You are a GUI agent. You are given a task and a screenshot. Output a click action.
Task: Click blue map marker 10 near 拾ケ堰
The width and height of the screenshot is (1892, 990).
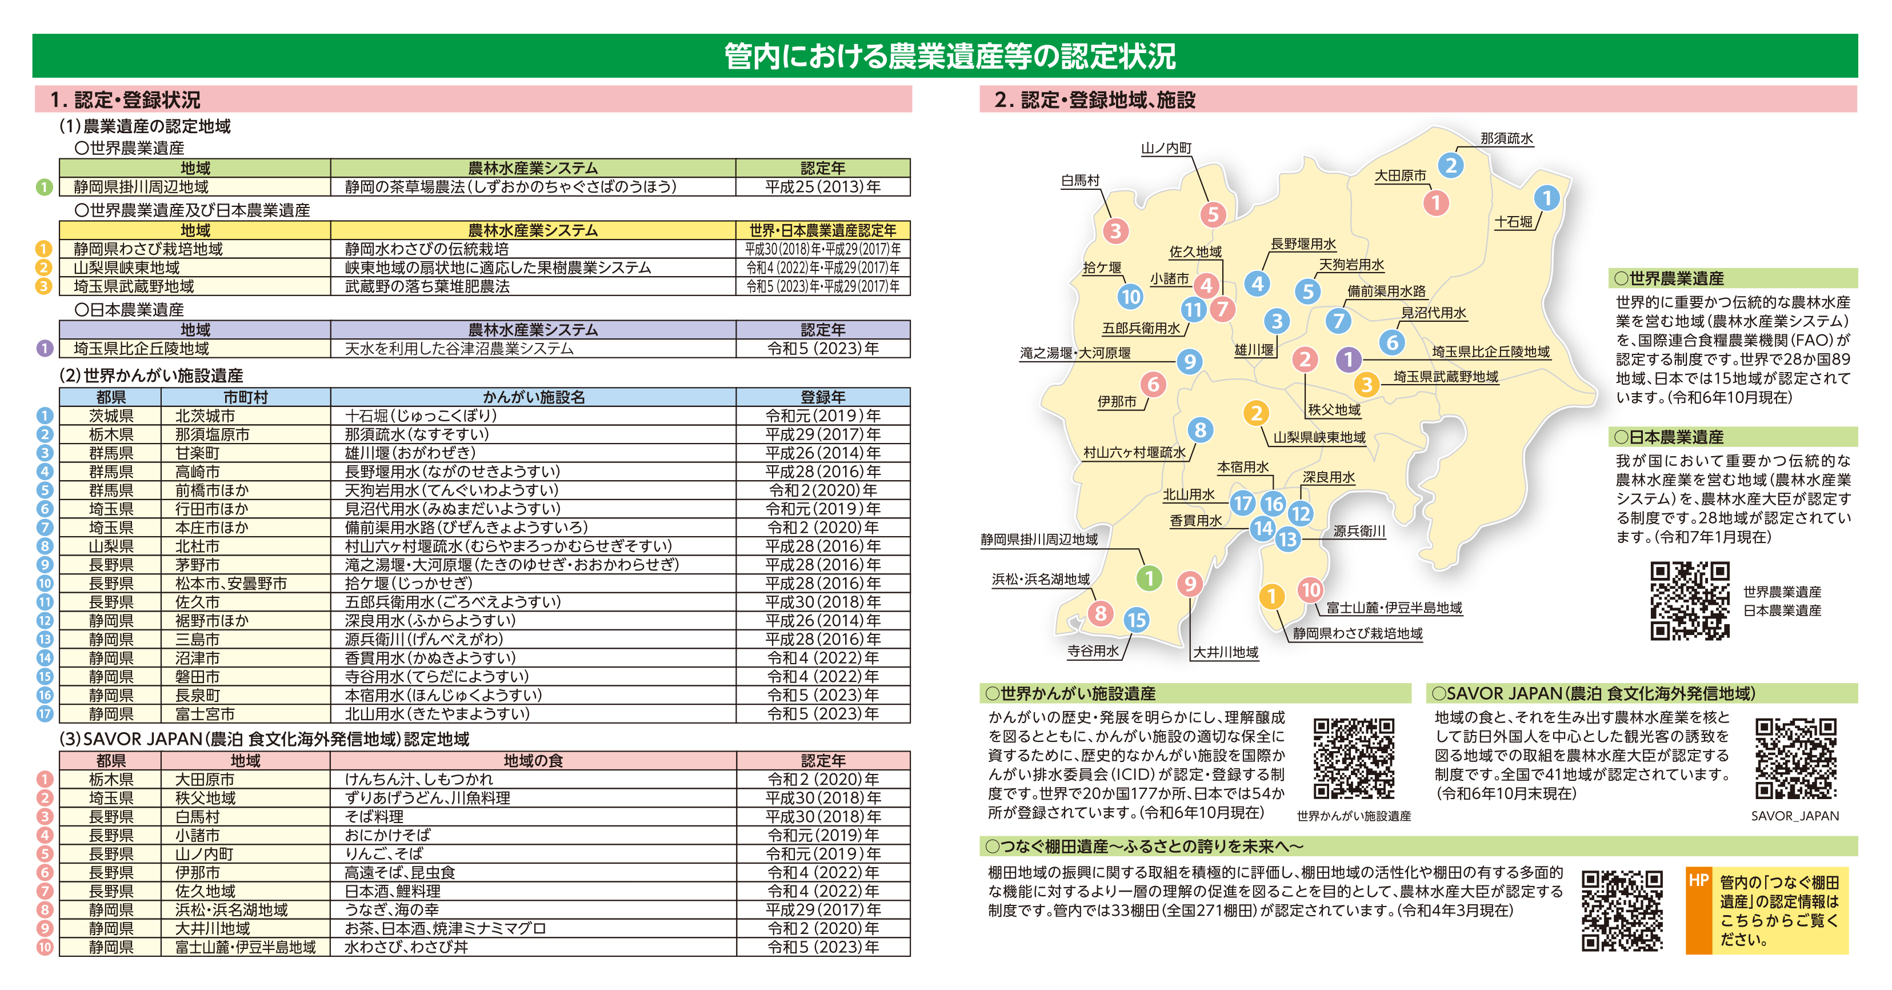[1130, 297]
